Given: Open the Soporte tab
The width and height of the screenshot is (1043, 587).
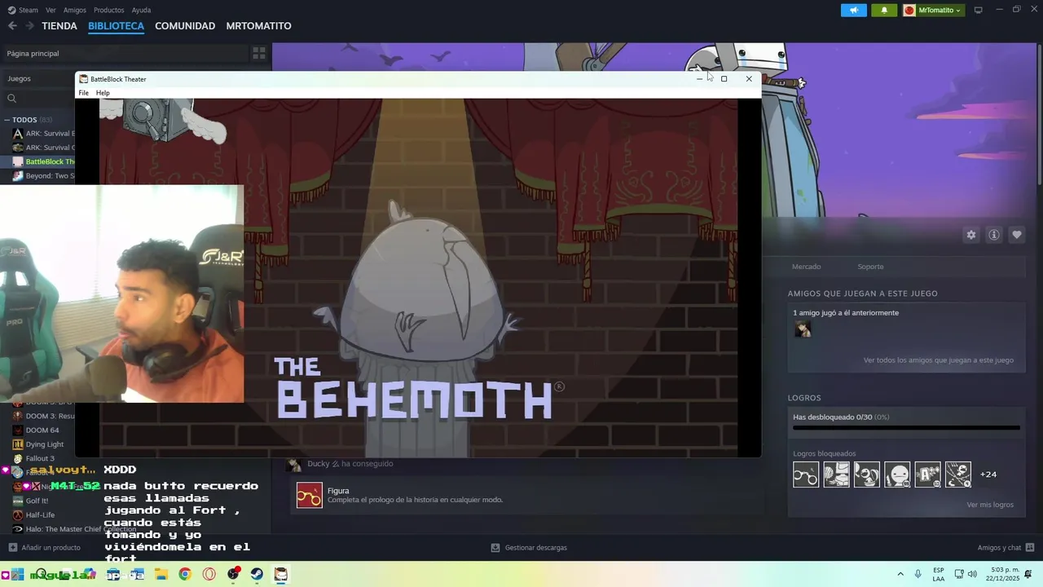Looking at the screenshot, I should tap(870, 267).
